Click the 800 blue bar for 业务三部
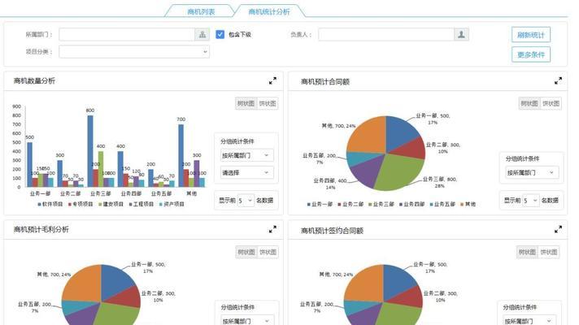This screenshot has width=579, height=325. tap(90, 151)
